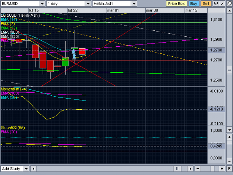Click the EMA (7) legend label
233x175 pixels.
click(8, 24)
